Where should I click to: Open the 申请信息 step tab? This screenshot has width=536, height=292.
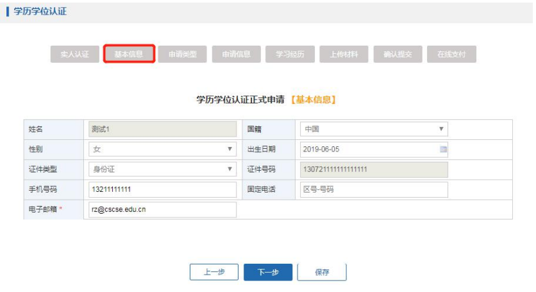[x=236, y=54]
